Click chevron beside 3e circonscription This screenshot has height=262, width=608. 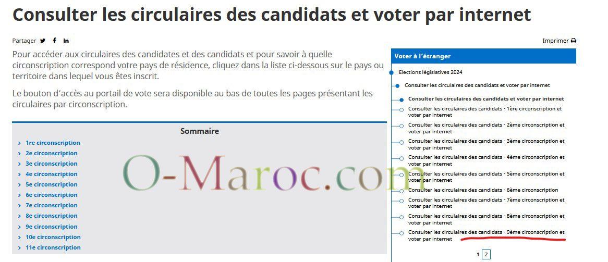(19, 164)
